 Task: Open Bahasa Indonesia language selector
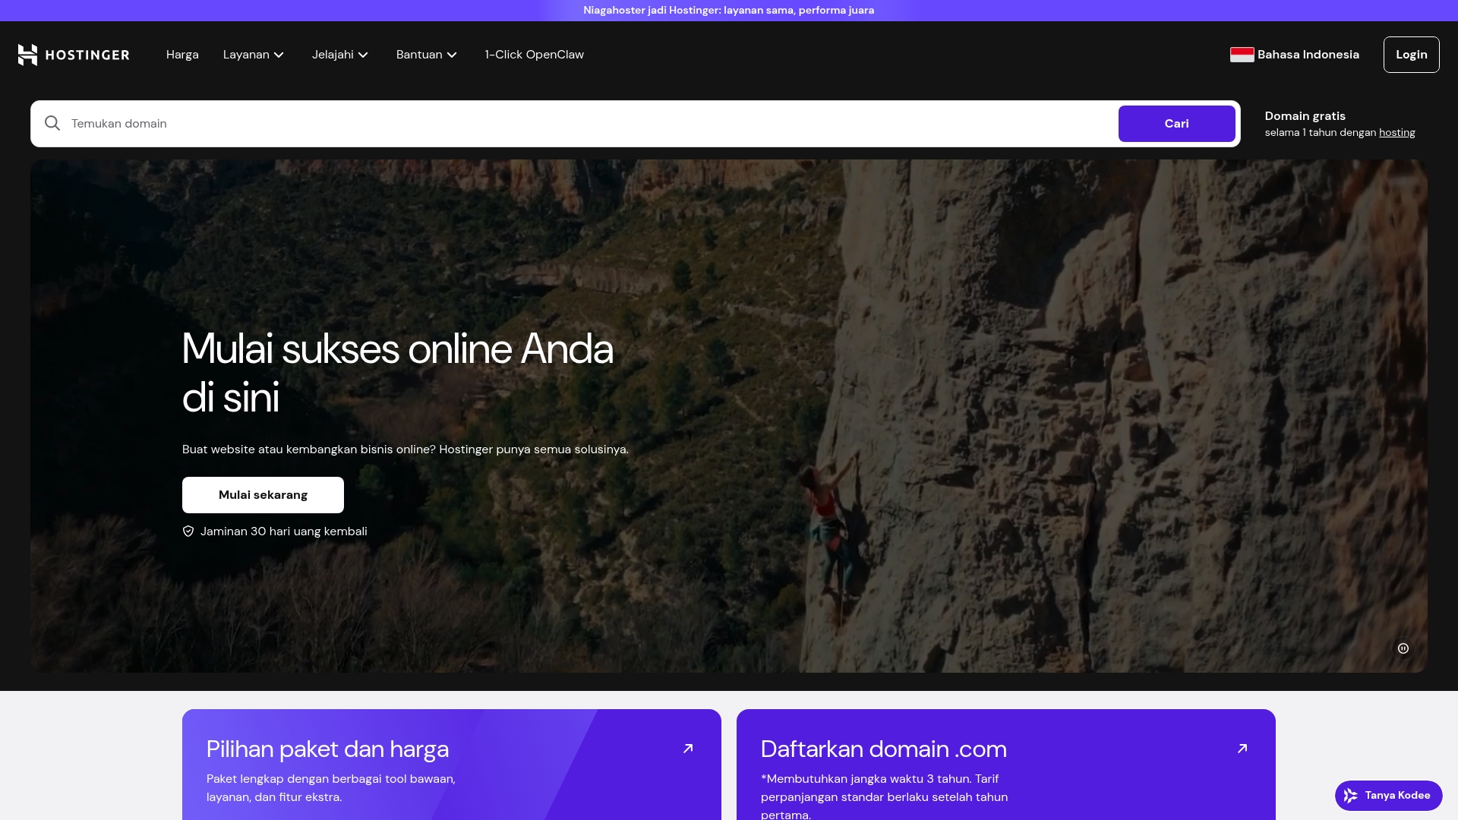click(x=1308, y=55)
